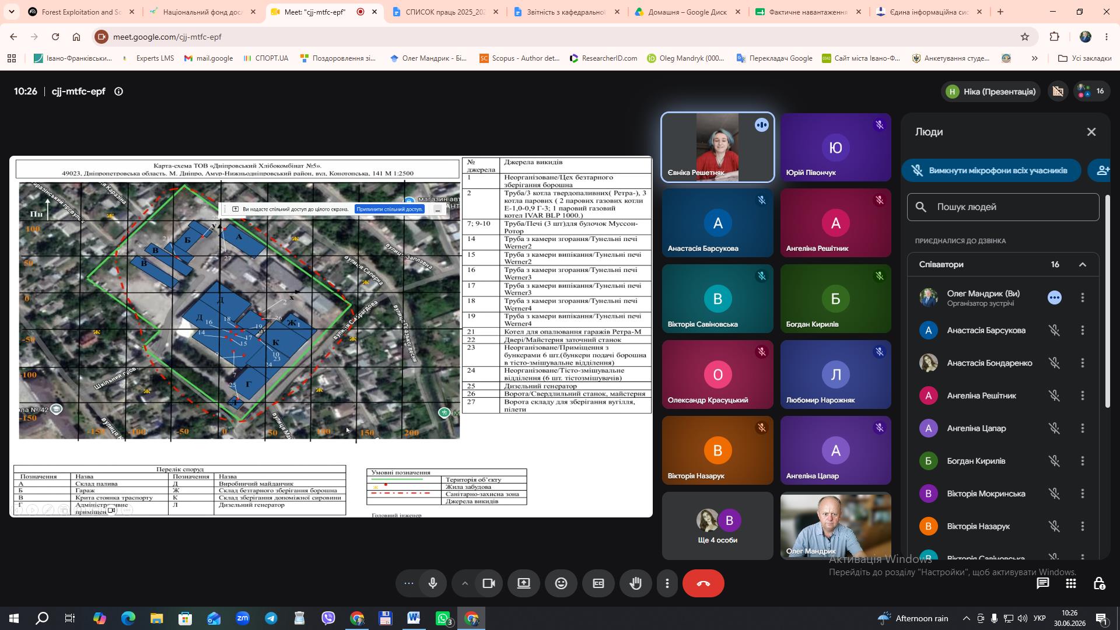Image resolution: width=1120 pixels, height=630 pixels.
Task: Open options for Анастасія Барсукова
Action: [1083, 330]
